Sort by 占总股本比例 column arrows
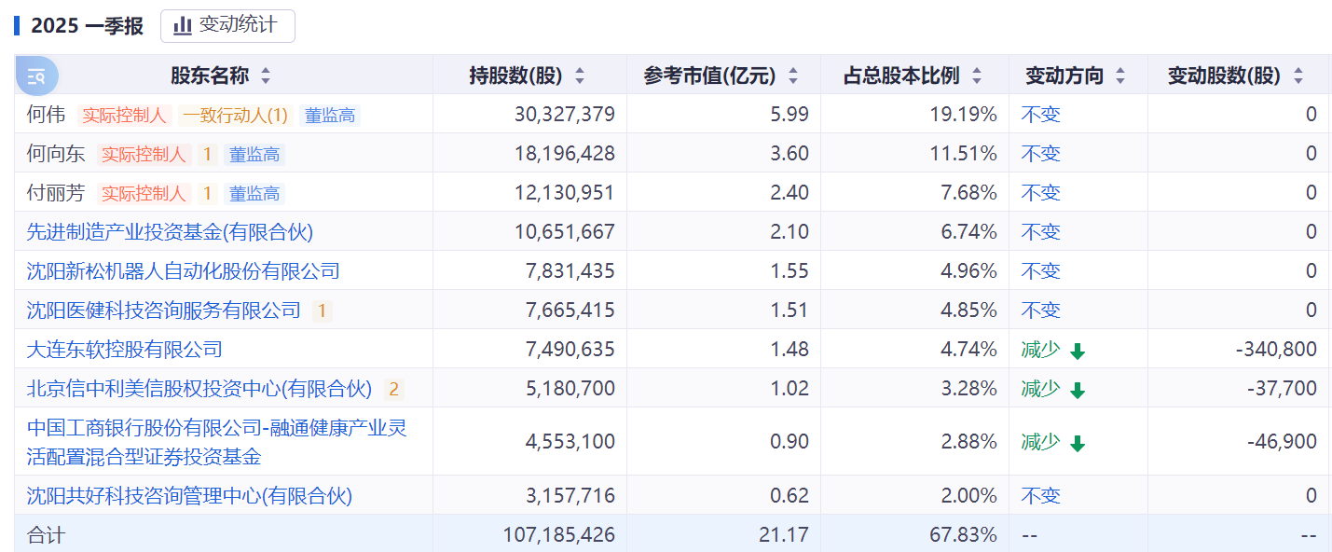The height and width of the screenshot is (552, 1332). pos(977,76)
